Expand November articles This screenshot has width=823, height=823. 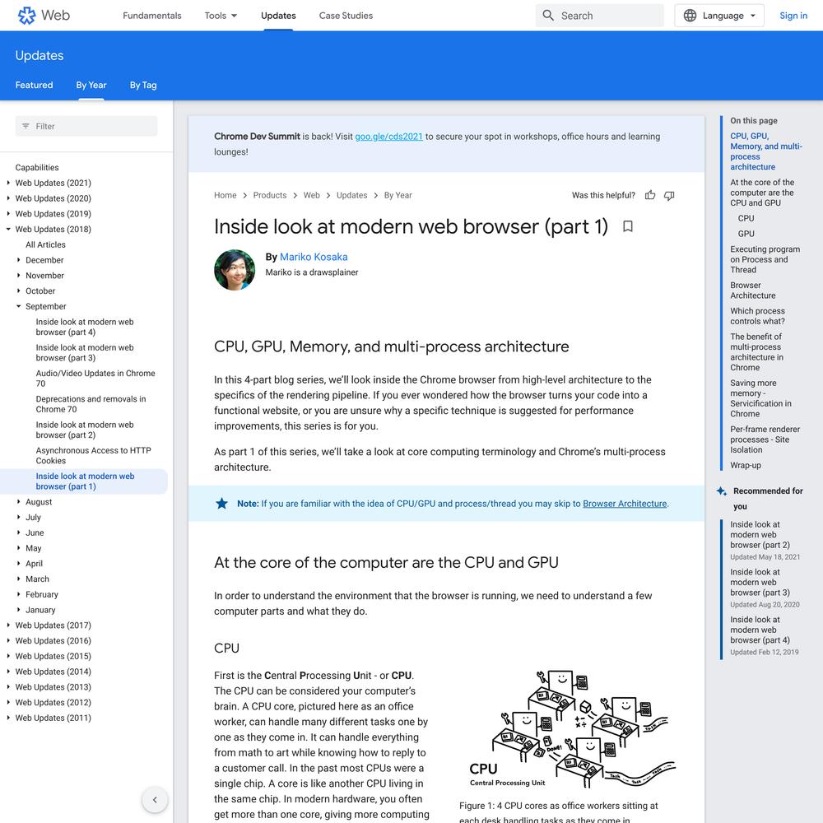18,276
